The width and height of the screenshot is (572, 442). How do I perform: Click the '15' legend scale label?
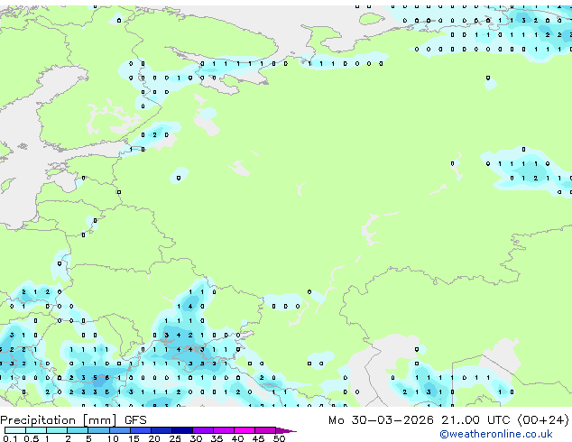[134, 438]
